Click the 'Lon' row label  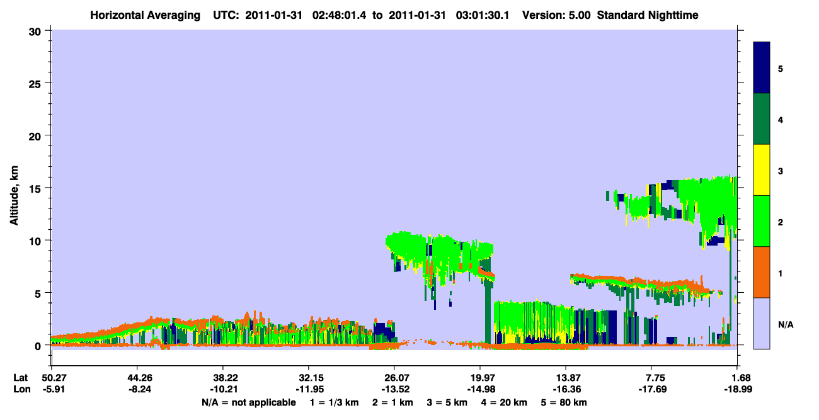tap(21, 389)
